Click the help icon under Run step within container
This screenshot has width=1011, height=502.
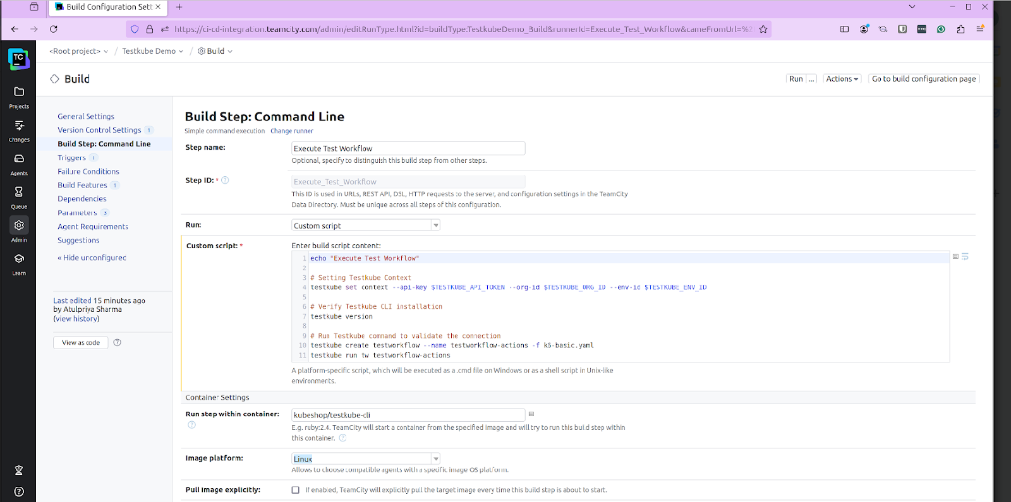click(x=191, y=425)
